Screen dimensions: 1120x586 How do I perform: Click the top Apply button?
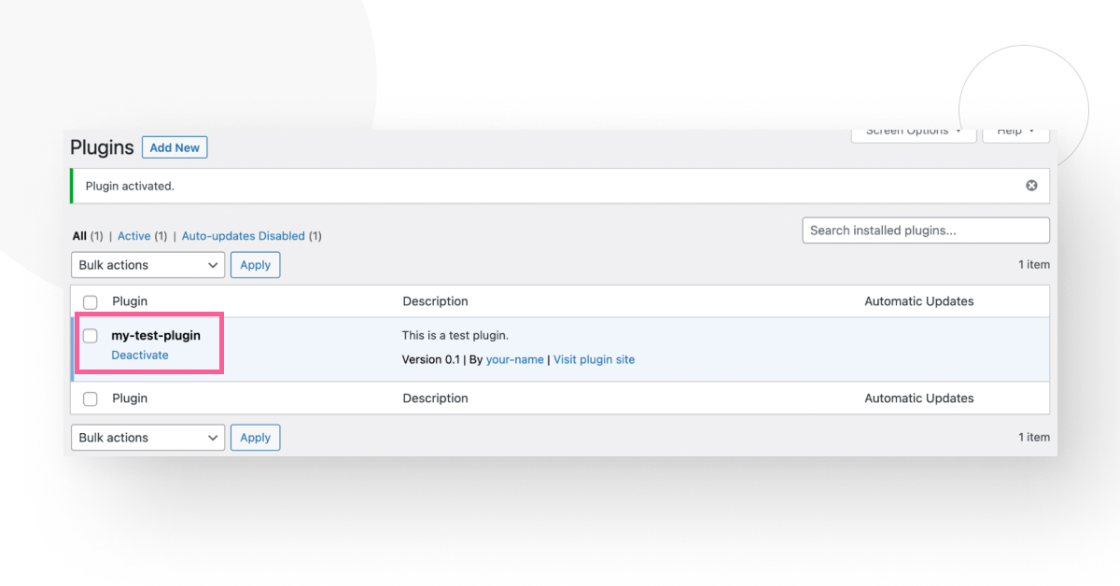point(255,264)
